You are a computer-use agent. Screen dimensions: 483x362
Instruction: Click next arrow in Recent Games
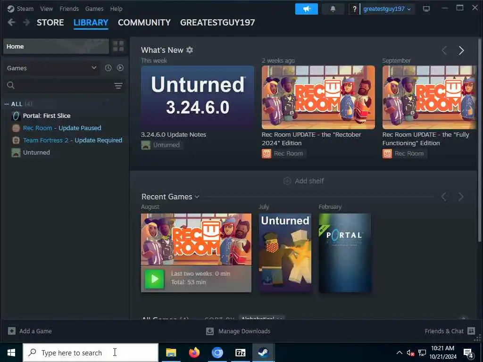(461, 197)
